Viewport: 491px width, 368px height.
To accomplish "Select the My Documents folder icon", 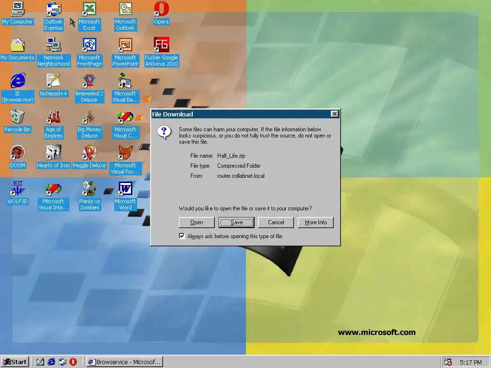I will (18, 49).
